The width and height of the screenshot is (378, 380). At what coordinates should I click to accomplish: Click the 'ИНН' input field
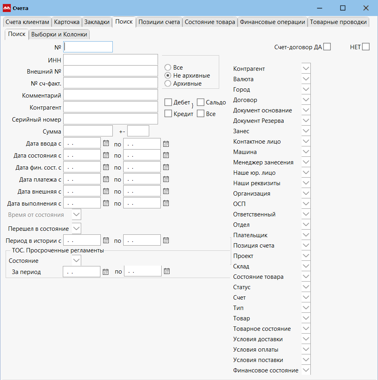(x=110, y=60)
